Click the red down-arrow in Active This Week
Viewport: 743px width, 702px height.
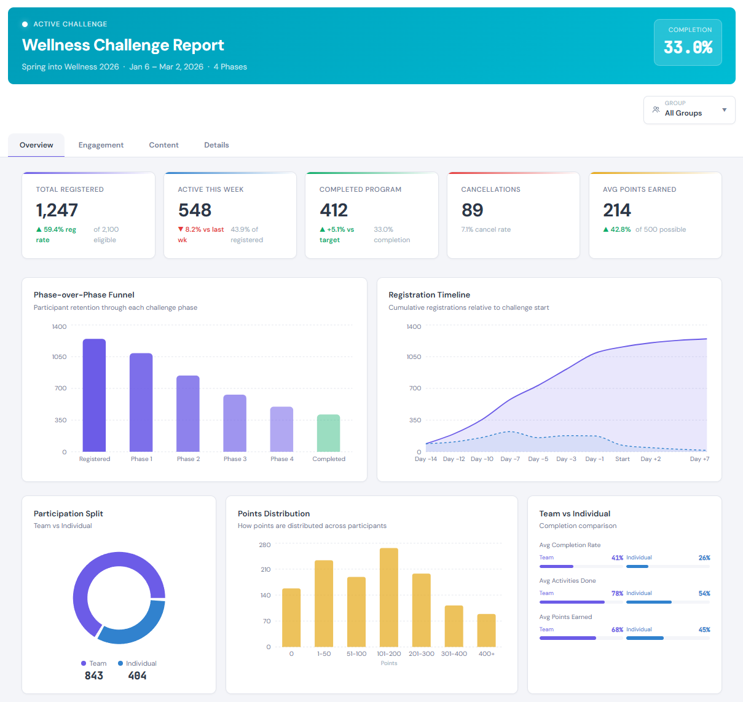point(181,229)
